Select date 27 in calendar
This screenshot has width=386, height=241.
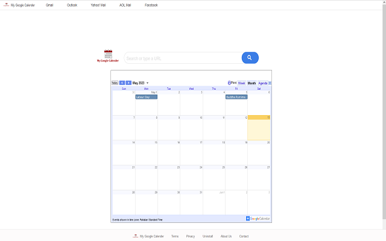click(268, 167)
